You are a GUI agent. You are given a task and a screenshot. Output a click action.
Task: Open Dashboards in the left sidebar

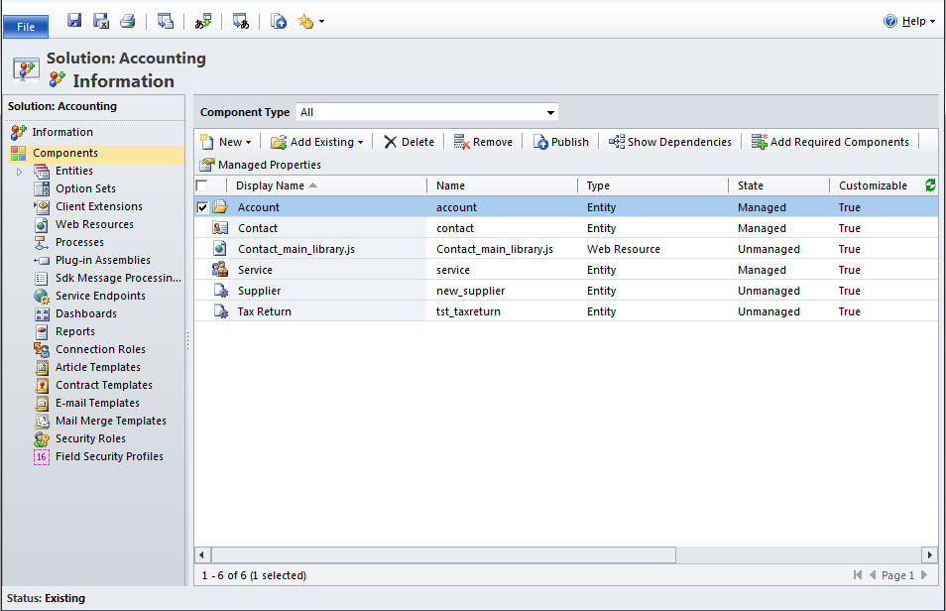(x=85, y=313)
